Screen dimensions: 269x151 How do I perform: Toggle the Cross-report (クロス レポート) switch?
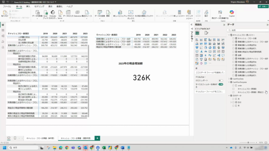(221, 81)
